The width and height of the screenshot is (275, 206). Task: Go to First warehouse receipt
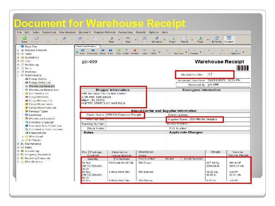82,51
